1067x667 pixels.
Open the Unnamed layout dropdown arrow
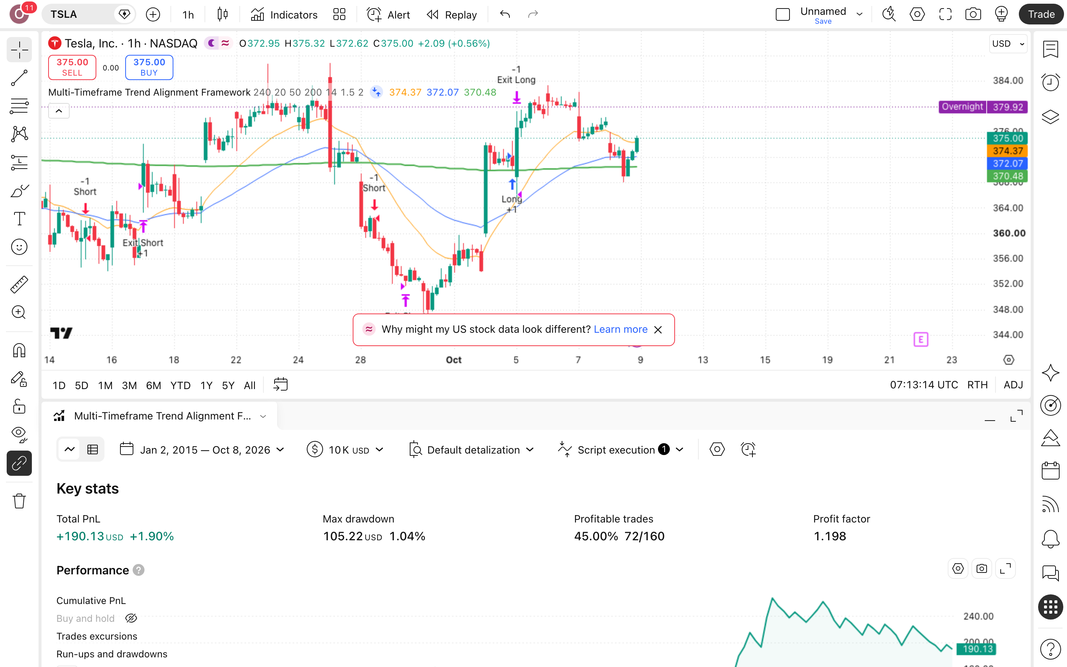click(x=859, y=14)
